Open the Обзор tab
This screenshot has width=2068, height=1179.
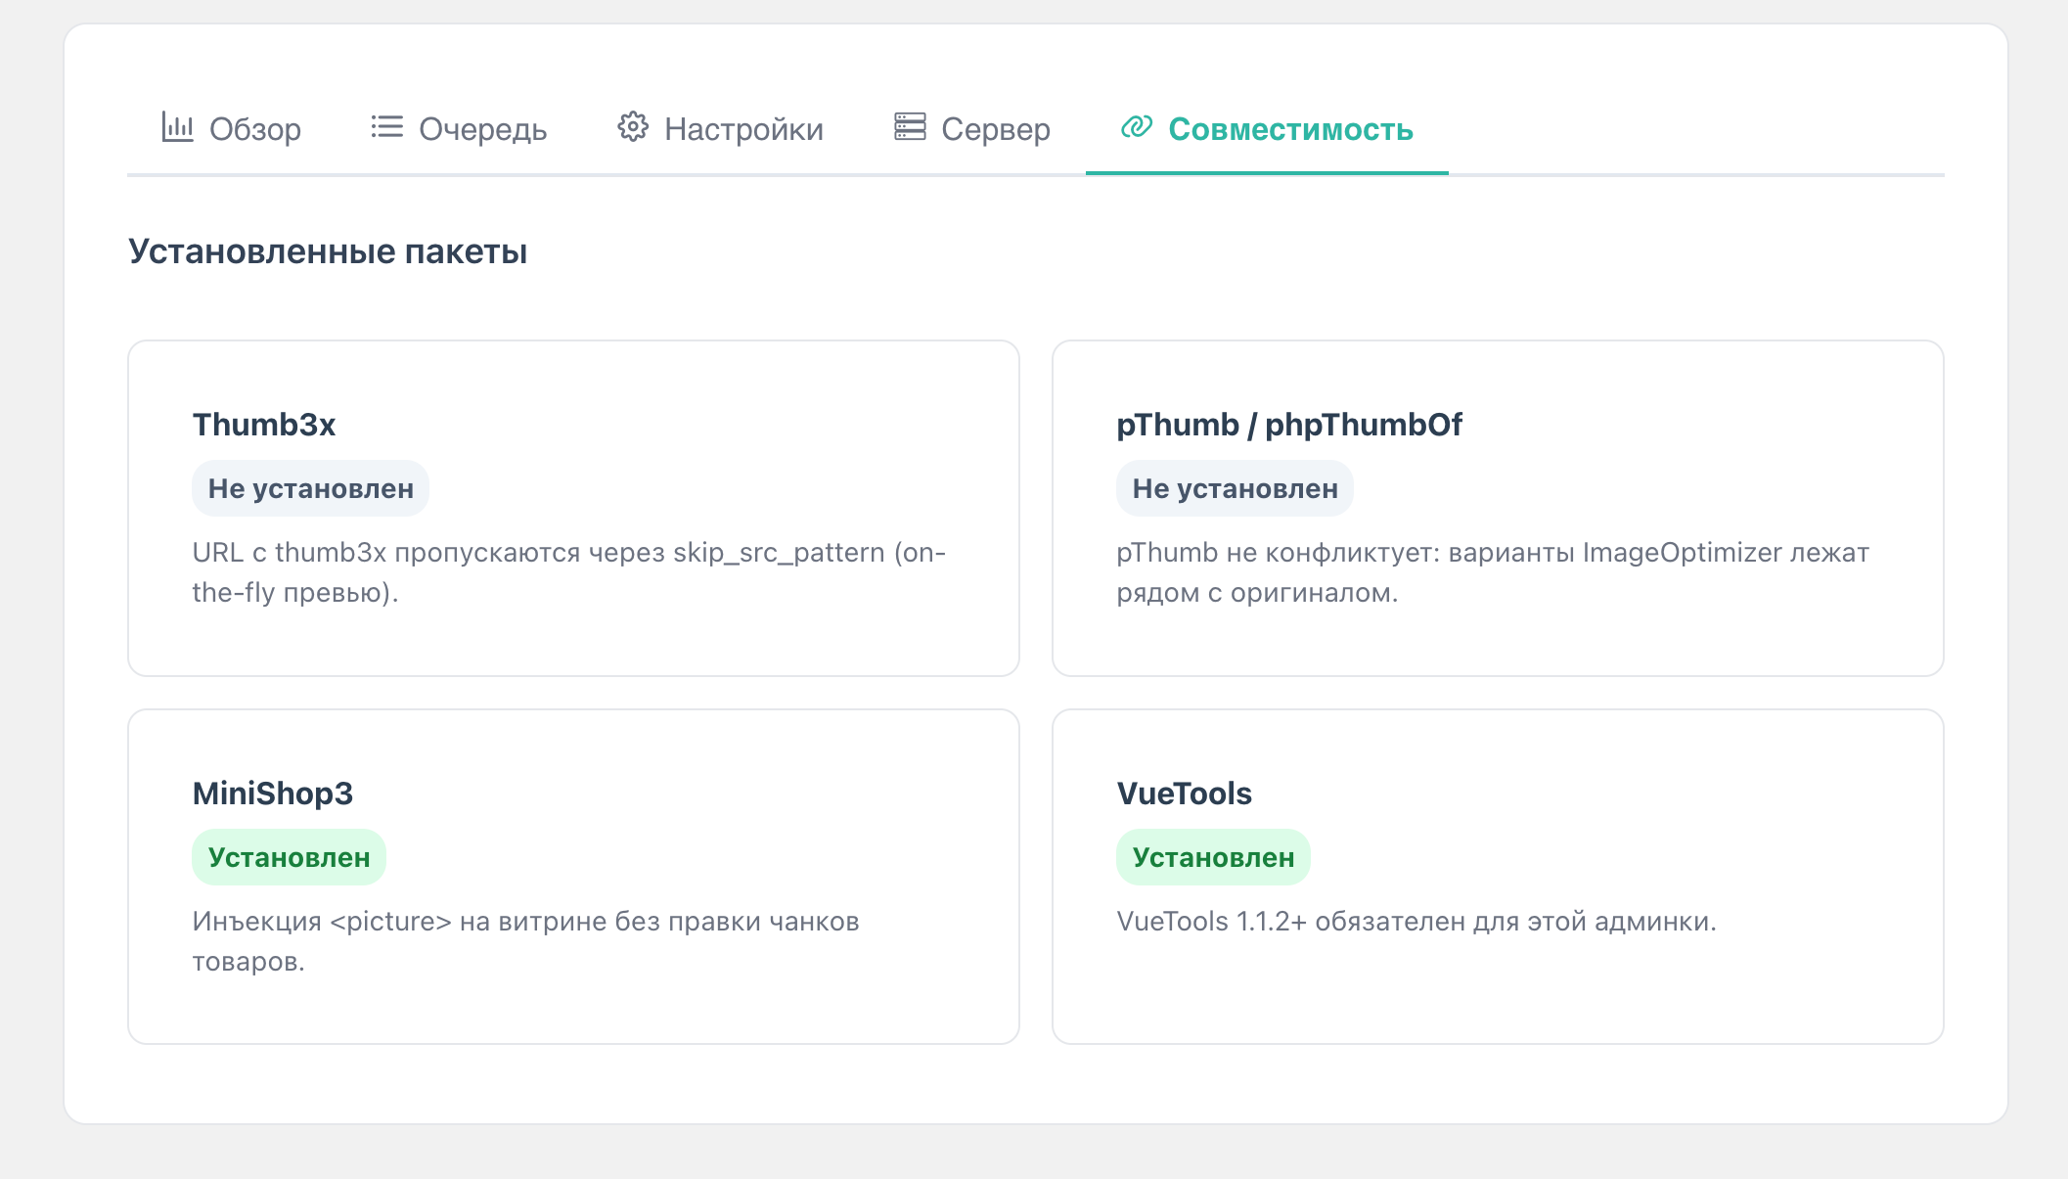click(x=232, y=129)
